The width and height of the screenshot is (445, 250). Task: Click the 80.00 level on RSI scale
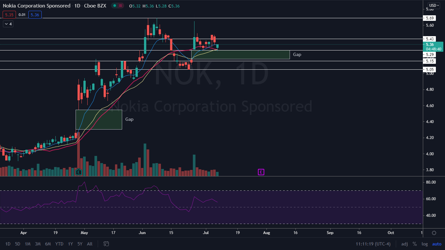coord(431,182)
